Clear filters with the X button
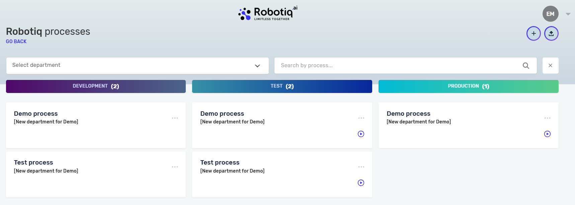The width and height of the screenshot is (575, 205). click(550, 66)
